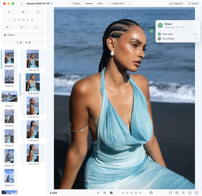Click the Sharp sharpness badge icon

coord(160,25)
